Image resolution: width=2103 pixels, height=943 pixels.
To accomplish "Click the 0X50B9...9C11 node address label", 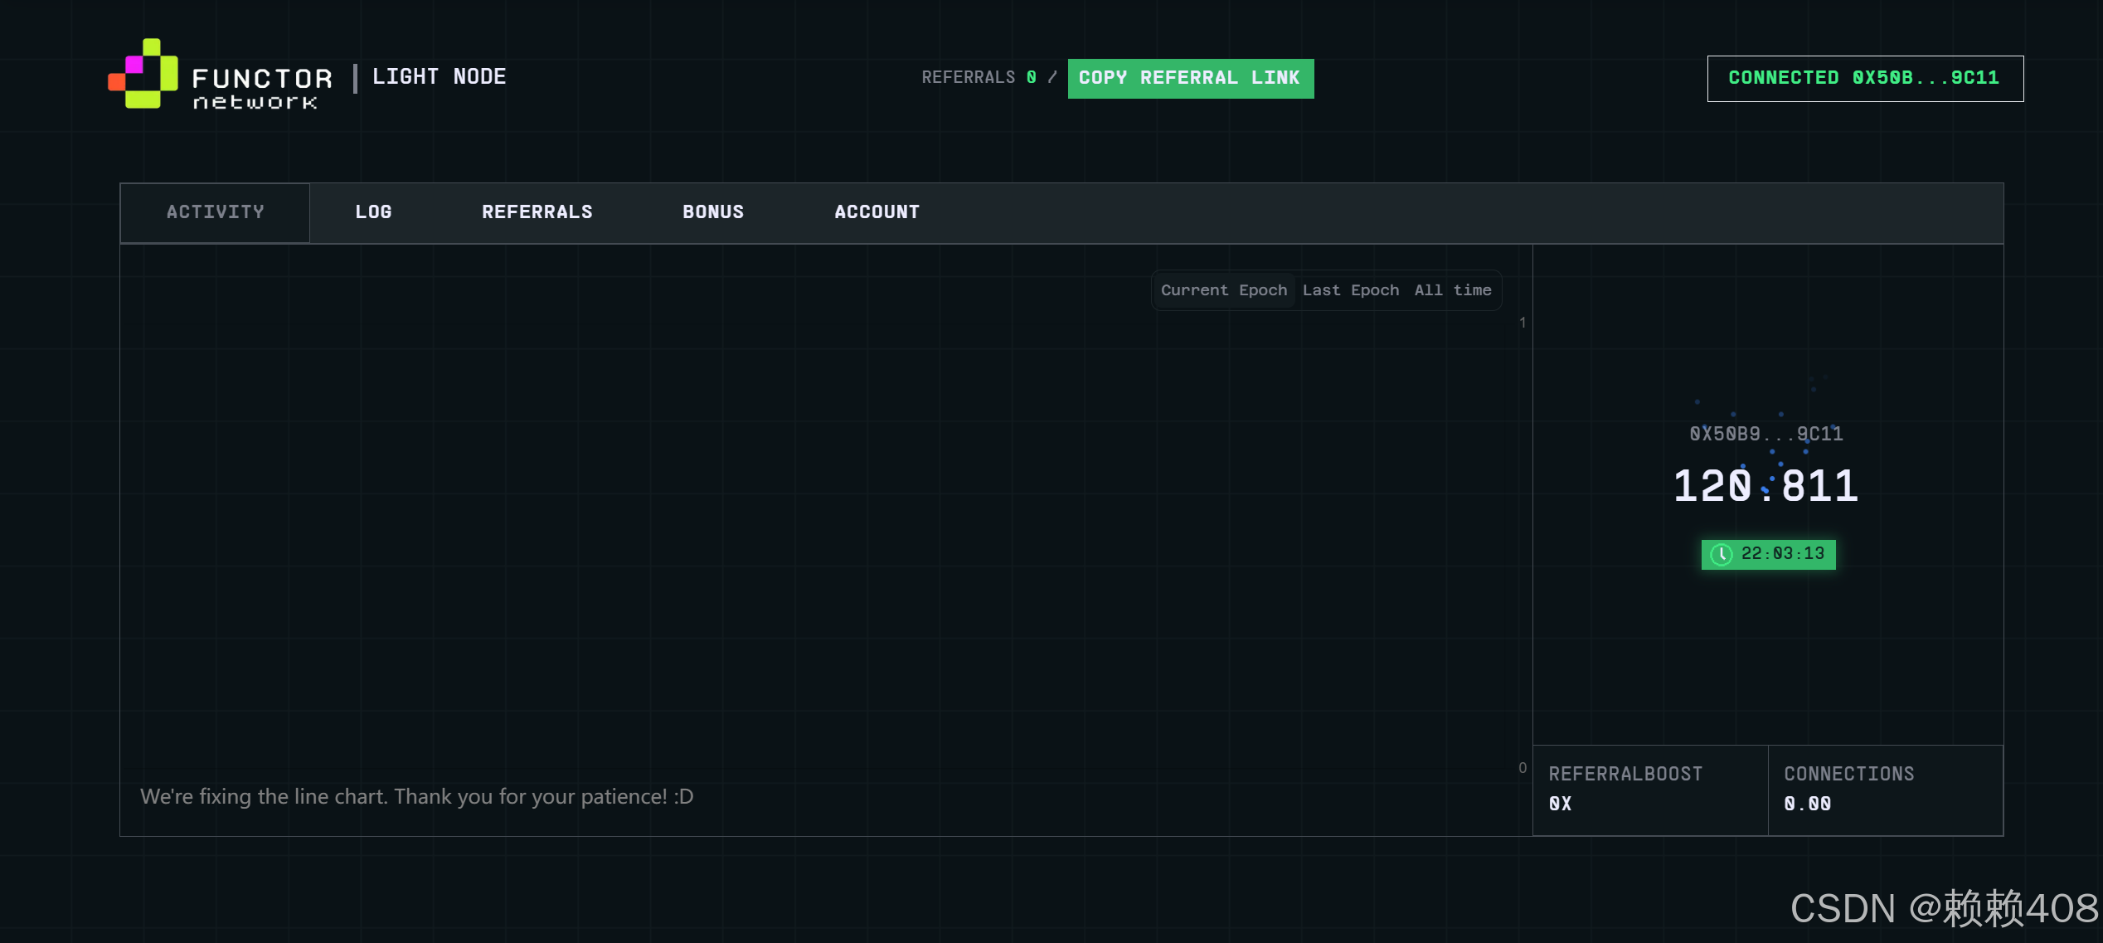I will pos(1765,434).
